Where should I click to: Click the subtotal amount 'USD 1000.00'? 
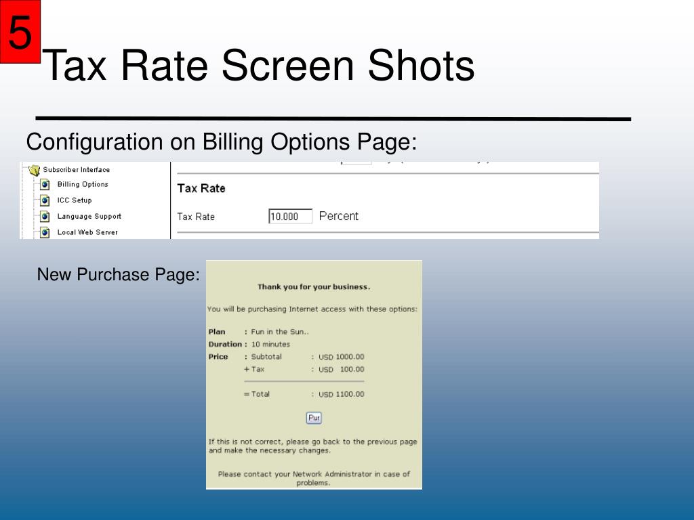click(342, 357)
